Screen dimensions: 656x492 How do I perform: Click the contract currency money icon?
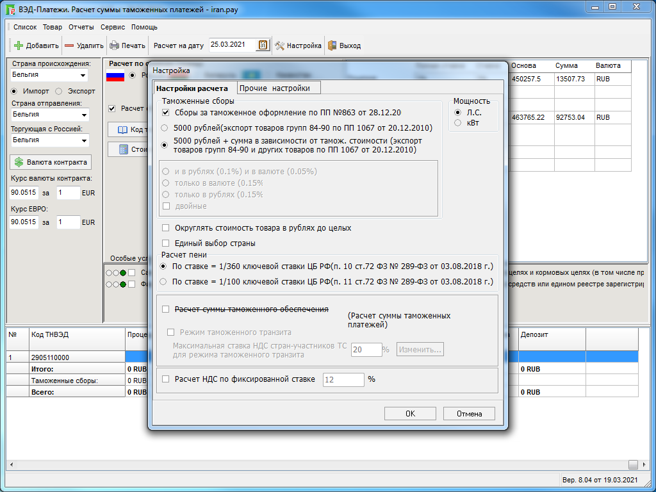click(19, 162)
